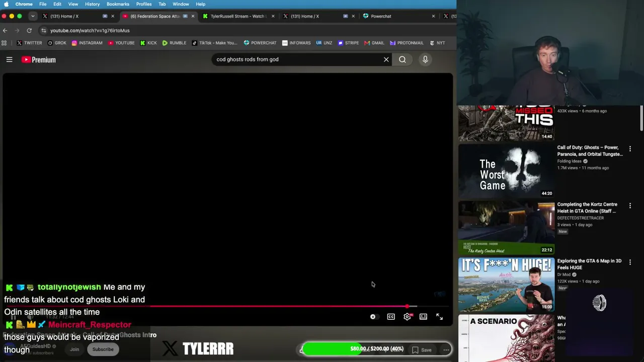Viewport: 644px width, 362px height.
Task: Reload the page in Chrome
Action: [x=29, y=30]
